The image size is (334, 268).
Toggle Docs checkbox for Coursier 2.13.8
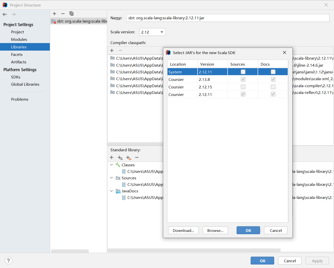click(273, 79)
